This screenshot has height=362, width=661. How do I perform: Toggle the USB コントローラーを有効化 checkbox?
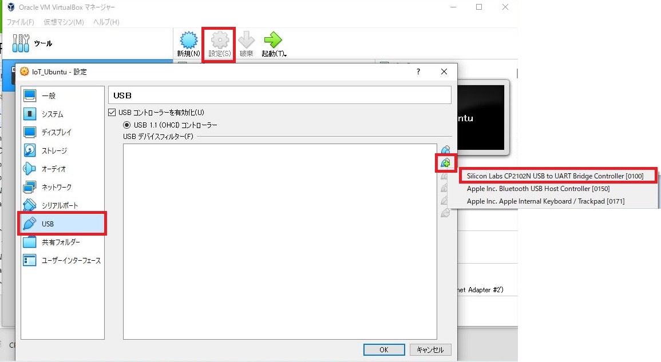pyautogui.click(x=112, y=113)
